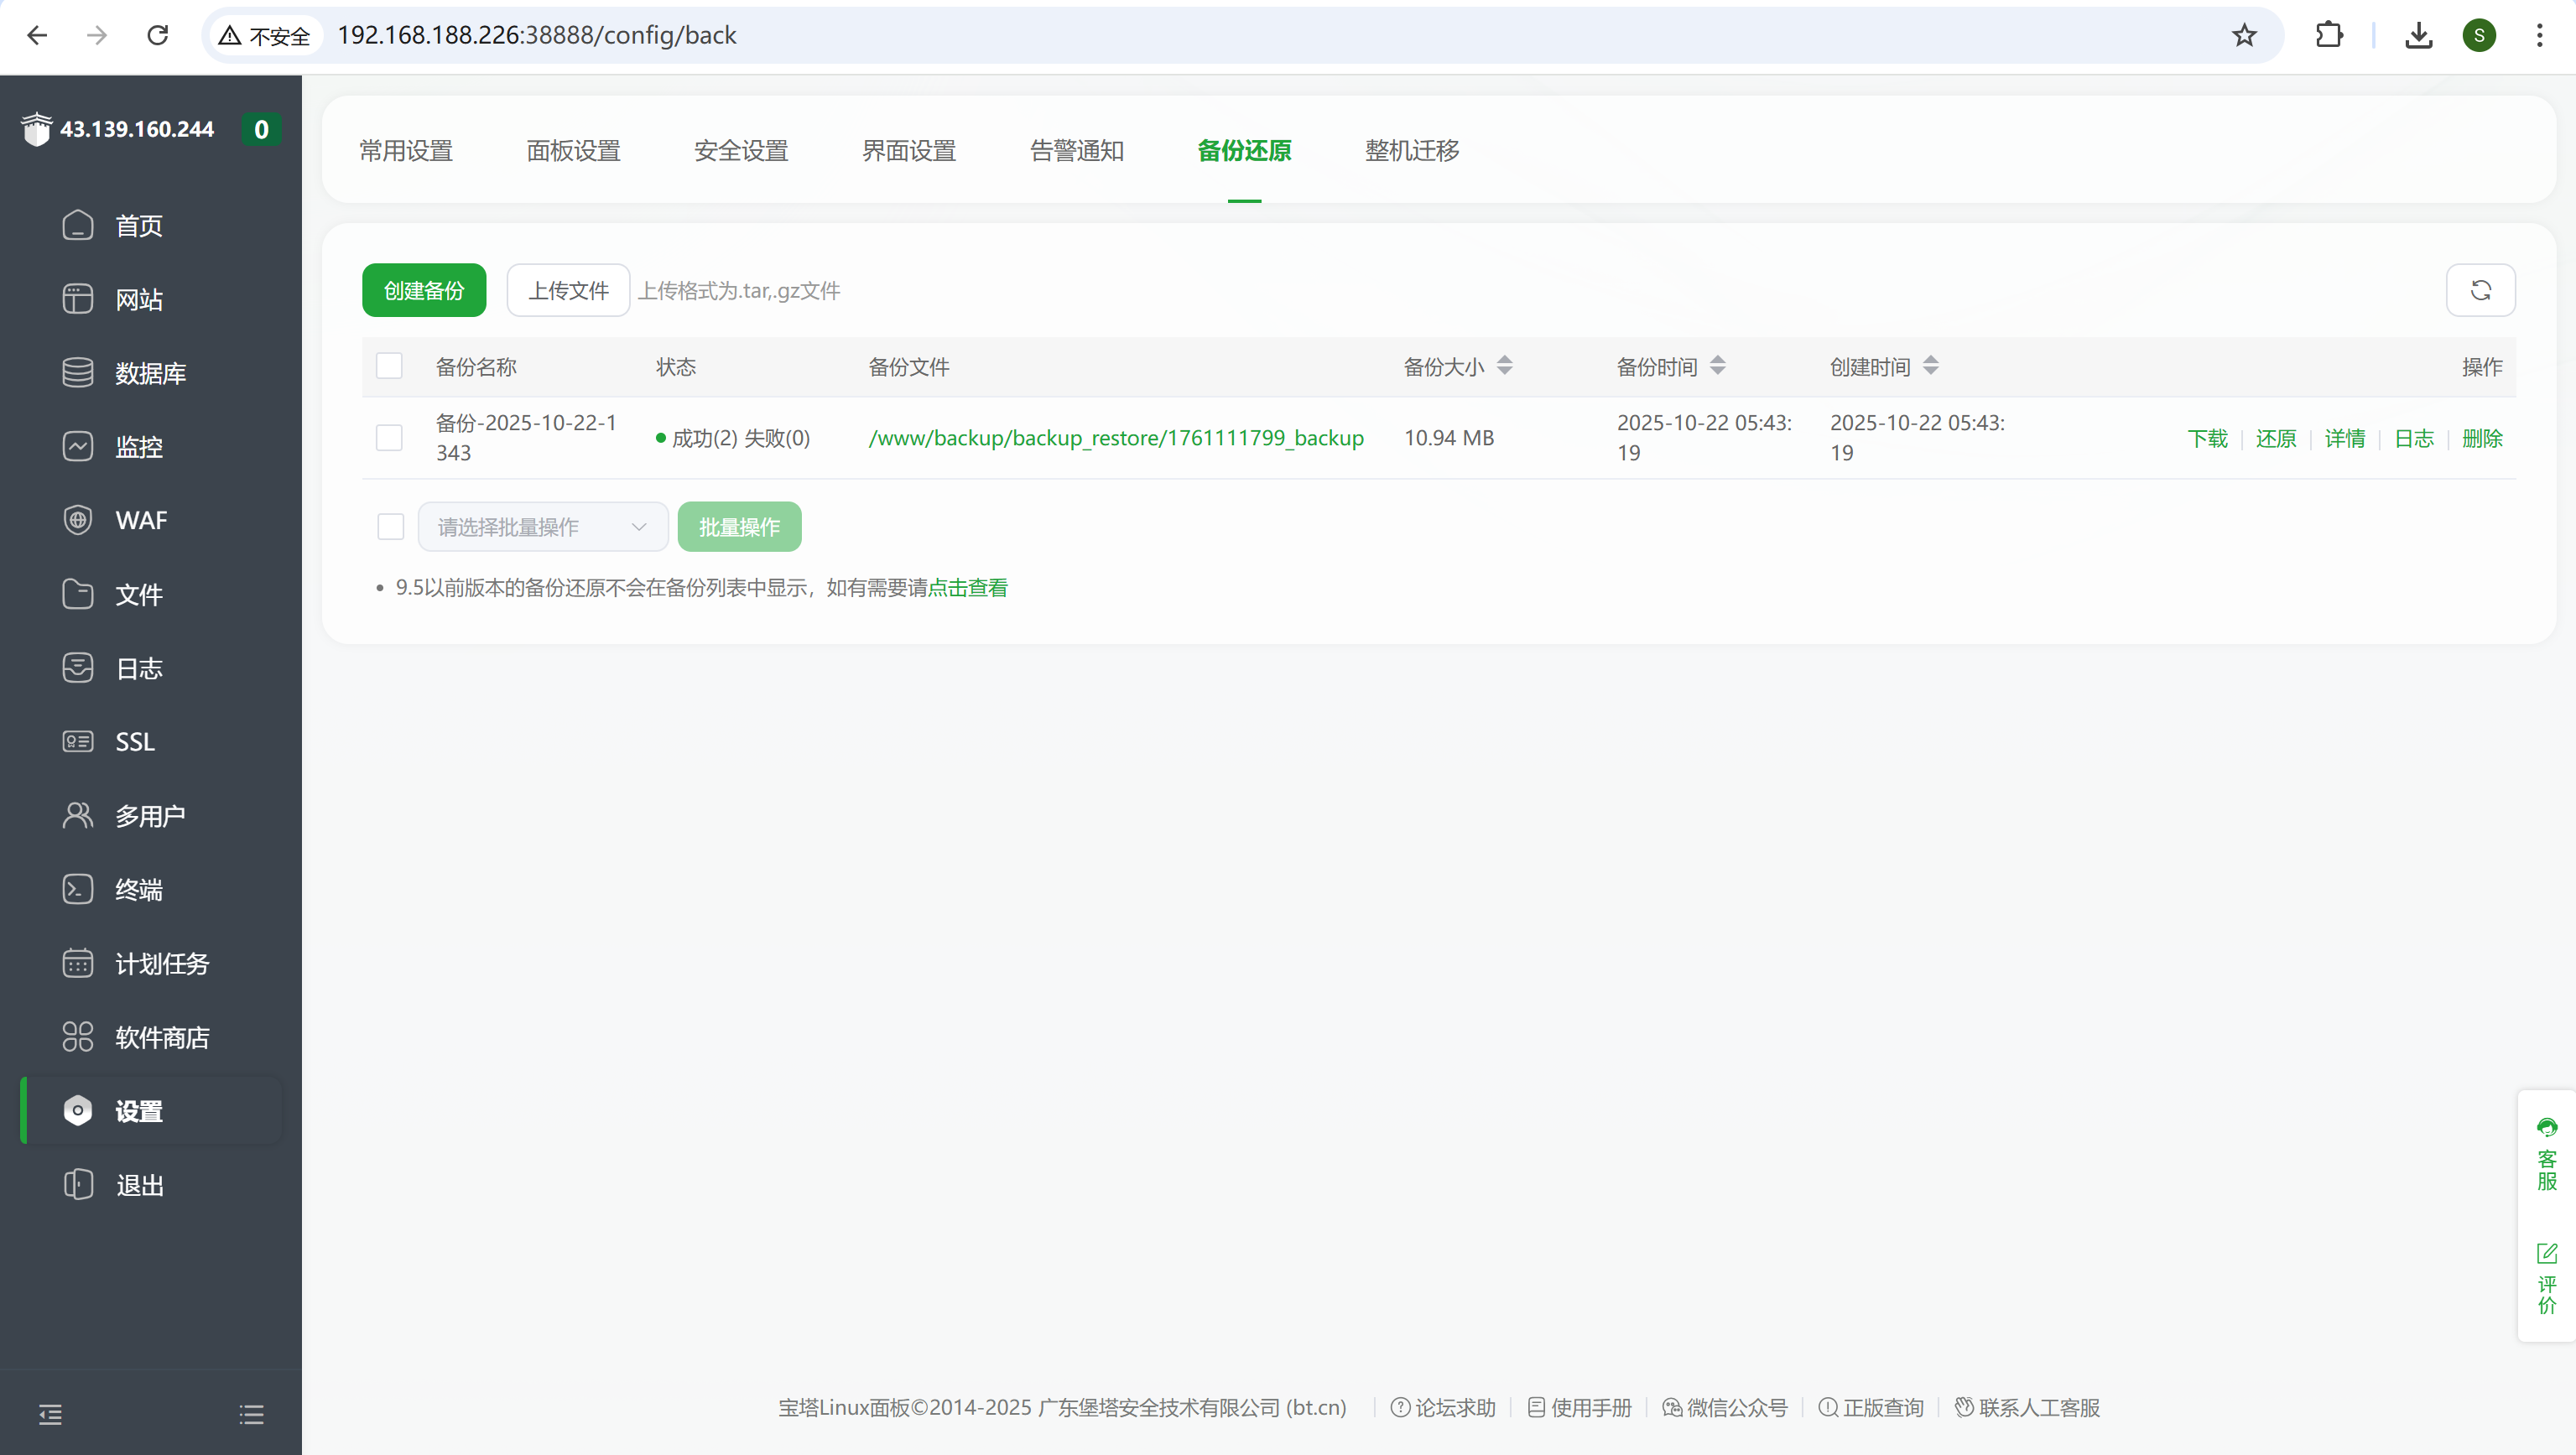Sort by creation time column arrows
Viewport: 2576px width, 1455px height.
click(1930, 366)
